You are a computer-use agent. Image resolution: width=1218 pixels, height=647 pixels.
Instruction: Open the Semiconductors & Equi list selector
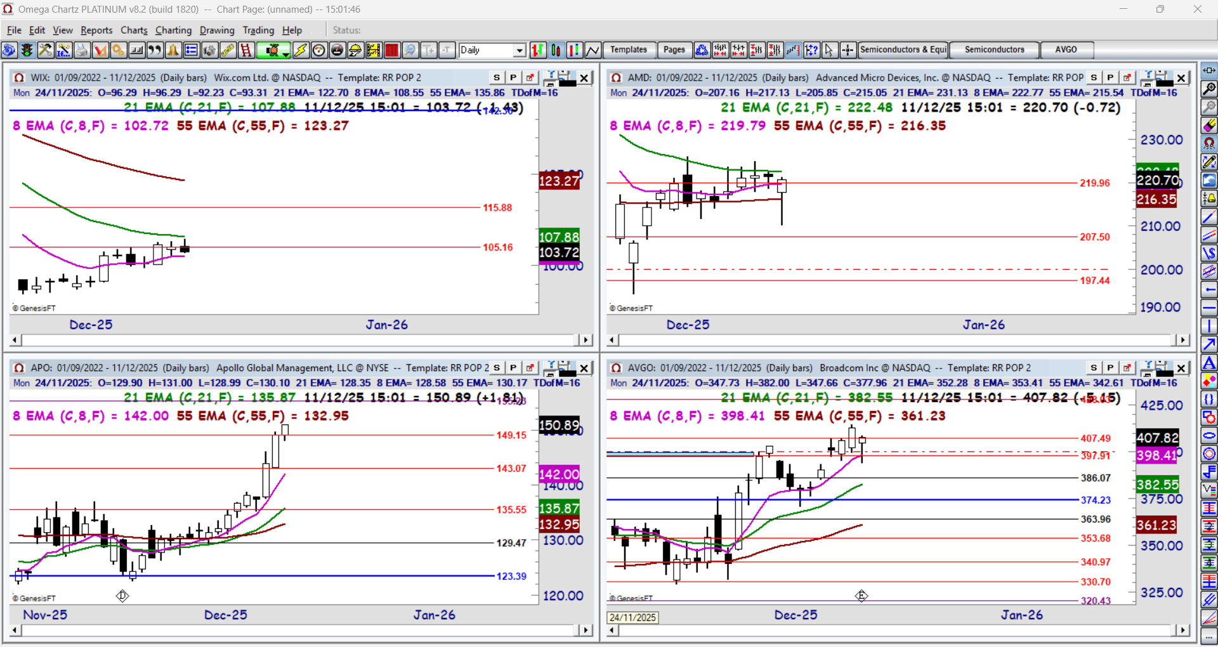point(903,49)
